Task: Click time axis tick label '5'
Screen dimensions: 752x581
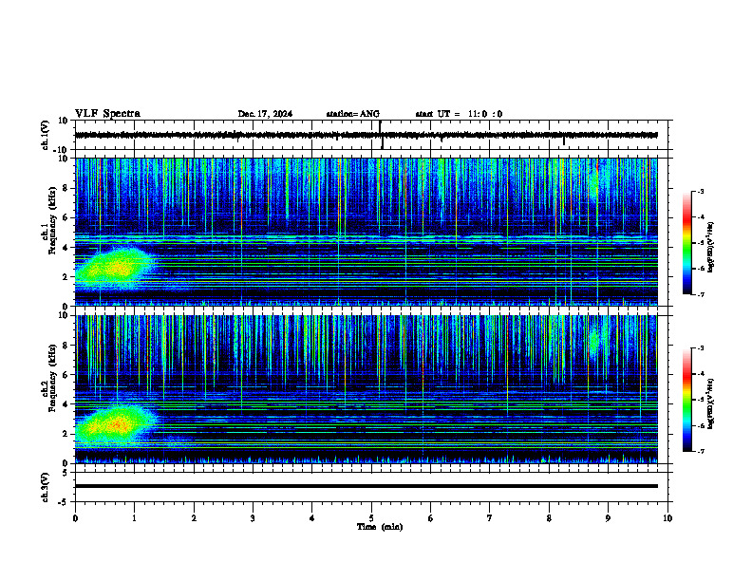Action: [371, 518]
